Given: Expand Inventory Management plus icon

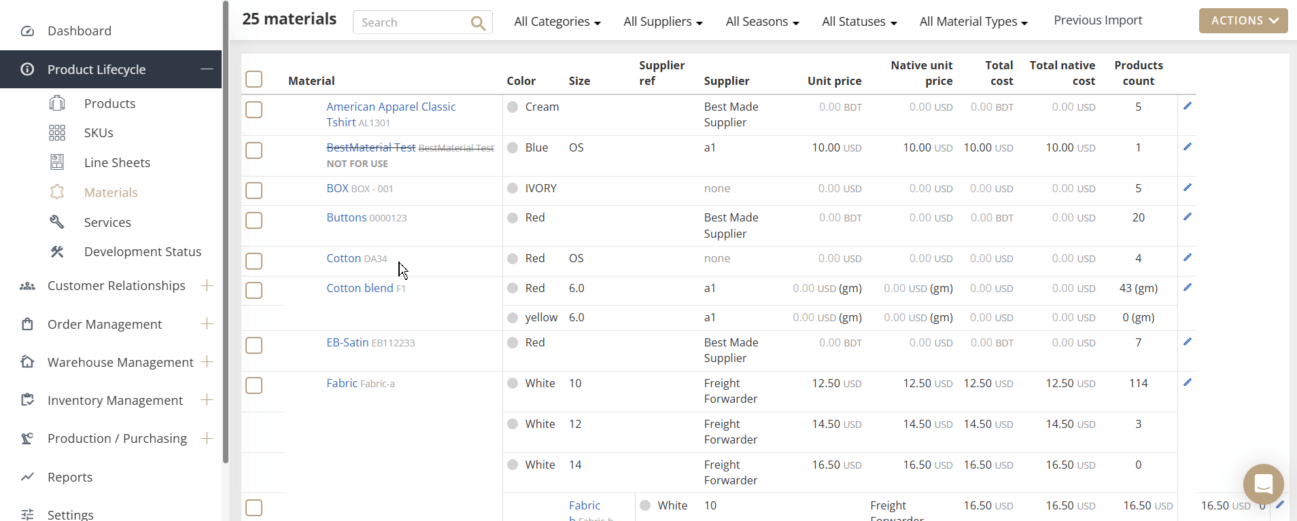Looking at the screenshot, I should 207,399.
